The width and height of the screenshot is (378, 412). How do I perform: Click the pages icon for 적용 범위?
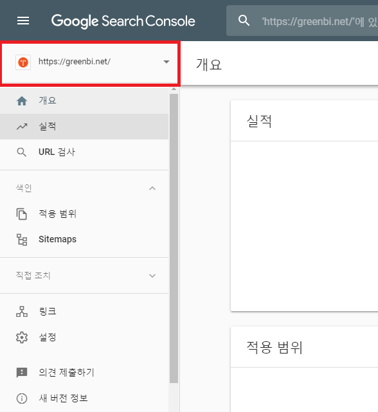coord(22,214)
